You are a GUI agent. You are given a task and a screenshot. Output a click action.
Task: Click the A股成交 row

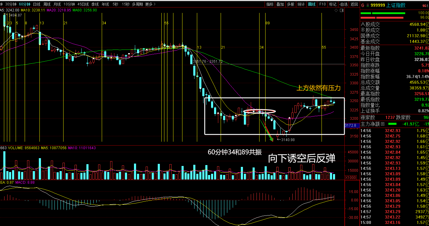pos(394,25)
